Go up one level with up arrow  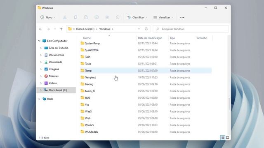pyautogui.click(x=61, y=29)
